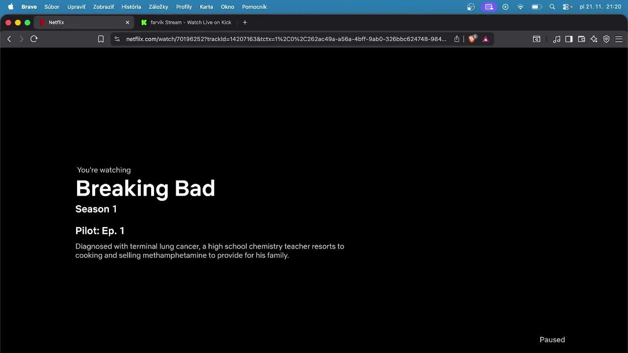
Task: Open the Wi-Fi status menu
Action: pos(521,7)
